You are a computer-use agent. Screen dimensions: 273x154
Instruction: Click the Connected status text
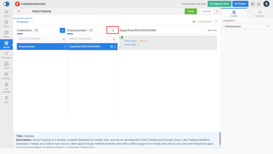tap(204, 22)
